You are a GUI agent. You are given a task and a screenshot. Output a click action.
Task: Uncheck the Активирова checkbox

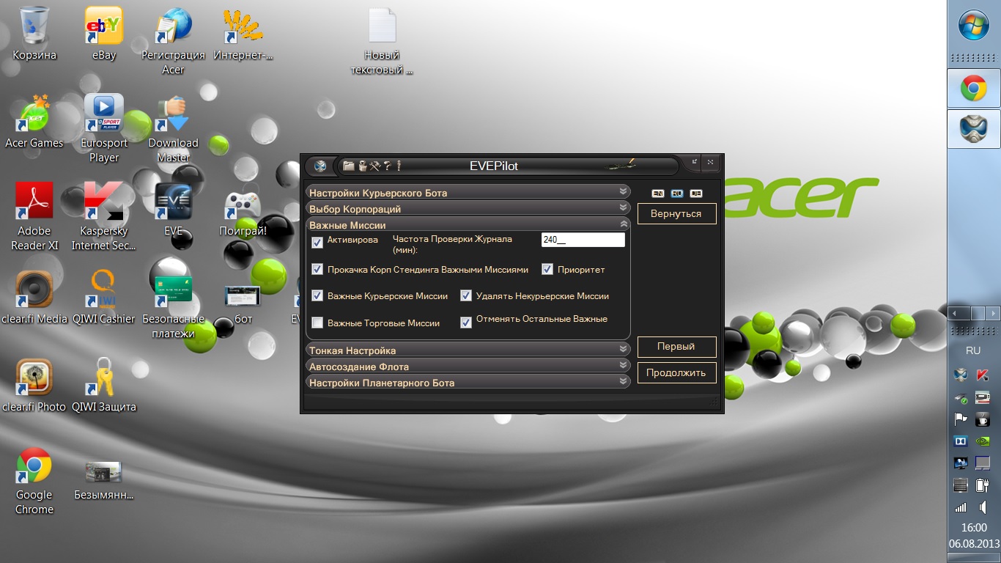(317, 243)
